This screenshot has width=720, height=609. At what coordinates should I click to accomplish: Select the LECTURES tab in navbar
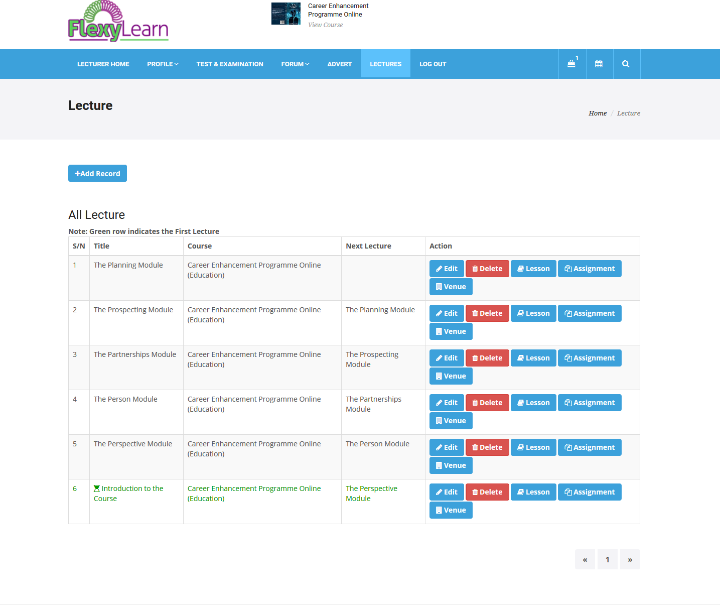(385, 64)
